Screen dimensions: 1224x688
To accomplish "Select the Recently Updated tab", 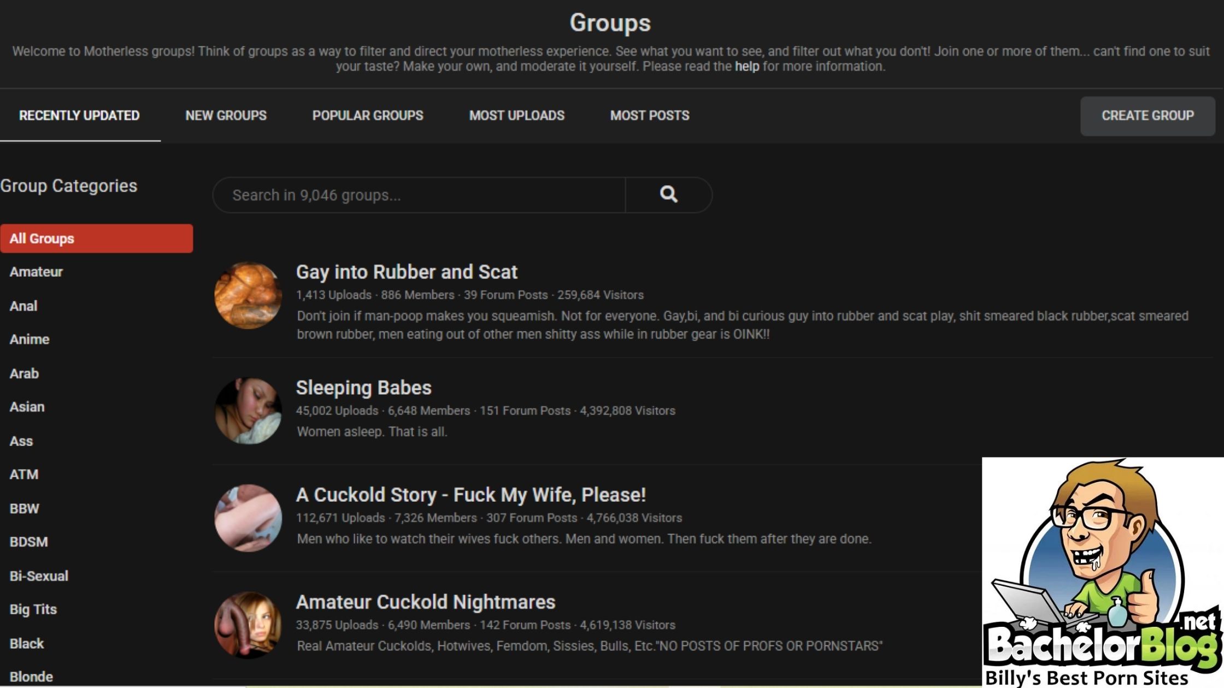I will click(79, 115).
